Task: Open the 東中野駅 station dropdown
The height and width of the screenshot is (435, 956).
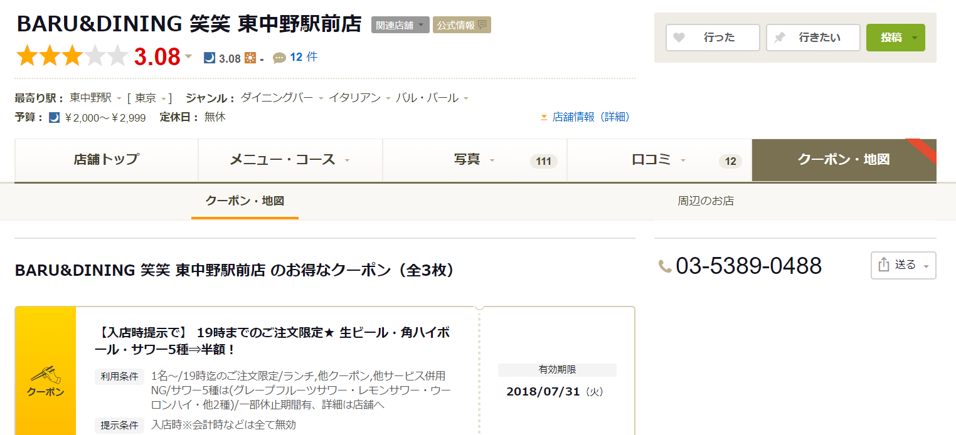Action: click(x=119, y=98)
